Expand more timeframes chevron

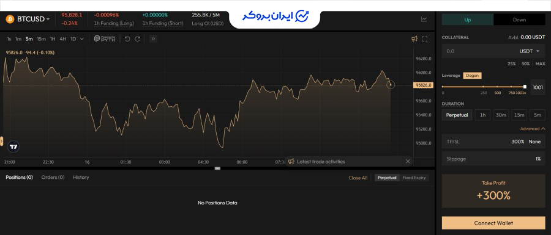[82, 39]
